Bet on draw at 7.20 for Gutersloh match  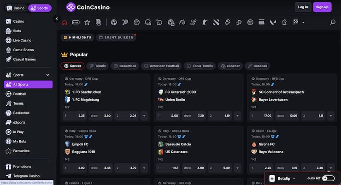coord(194,116)
